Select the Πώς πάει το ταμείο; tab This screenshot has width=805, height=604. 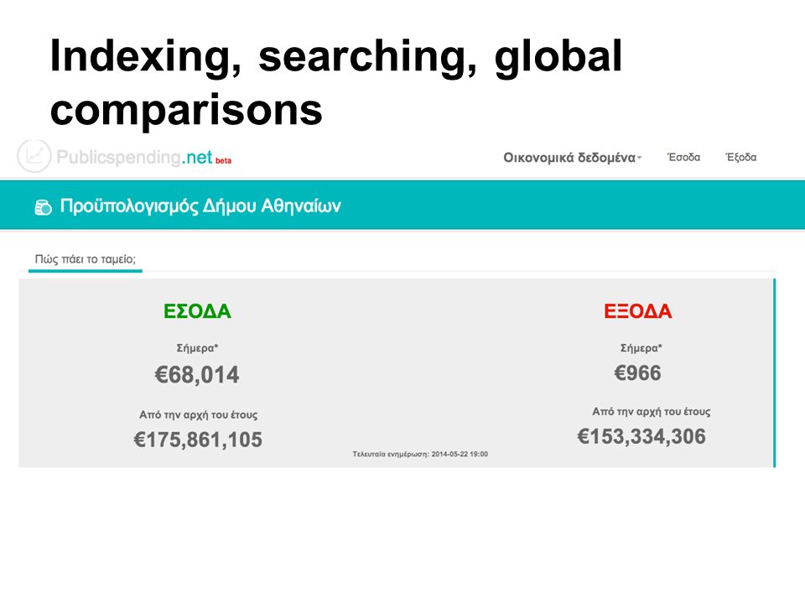coord(86,259)
